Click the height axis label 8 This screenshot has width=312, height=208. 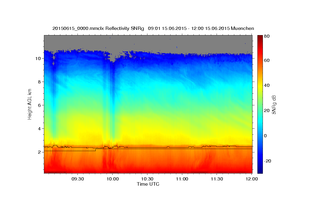click(x=39, y=82)
